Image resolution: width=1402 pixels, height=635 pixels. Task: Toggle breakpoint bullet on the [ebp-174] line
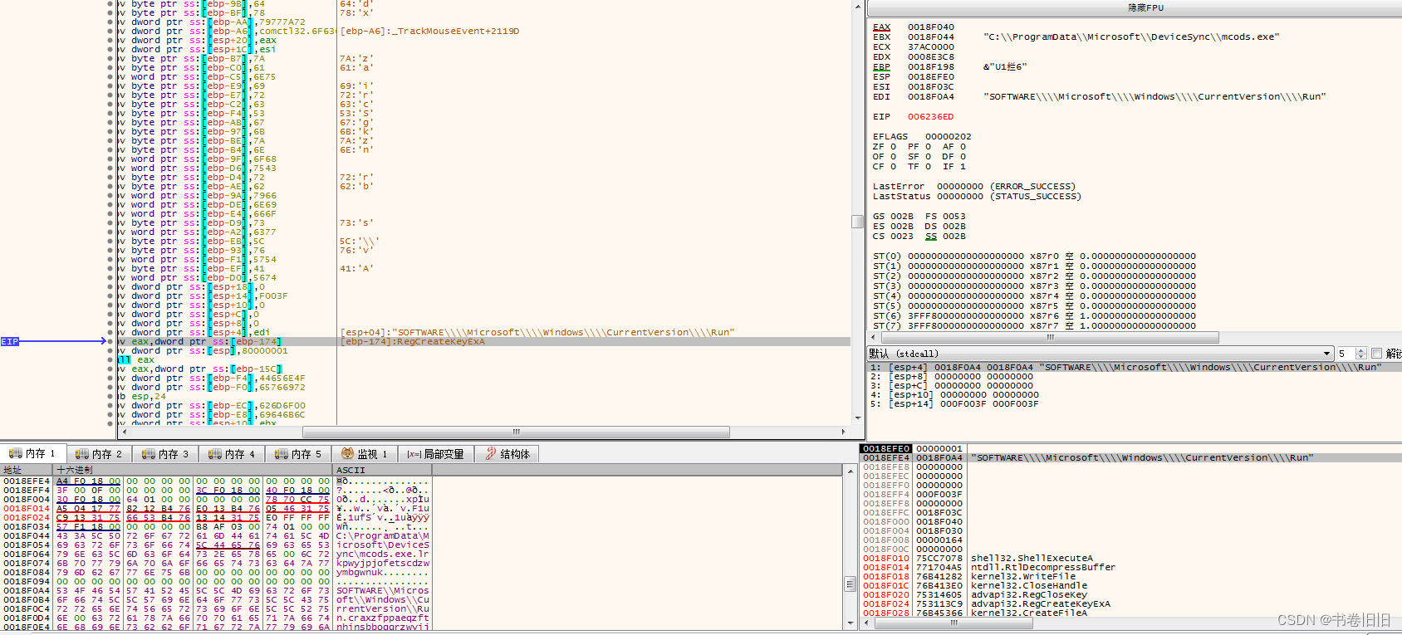(x=110, y=341)
